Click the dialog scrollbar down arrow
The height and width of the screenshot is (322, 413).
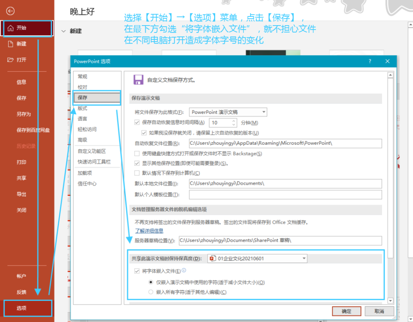pyautogui.click(x=390, y=301)
